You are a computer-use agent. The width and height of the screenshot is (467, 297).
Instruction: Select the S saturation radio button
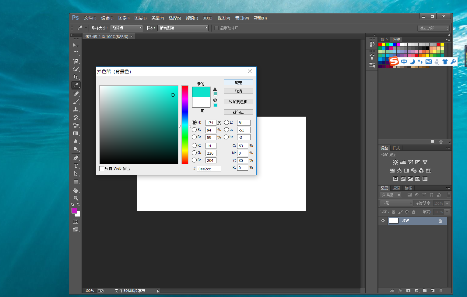pyautogui.click(x=194, y=130)
